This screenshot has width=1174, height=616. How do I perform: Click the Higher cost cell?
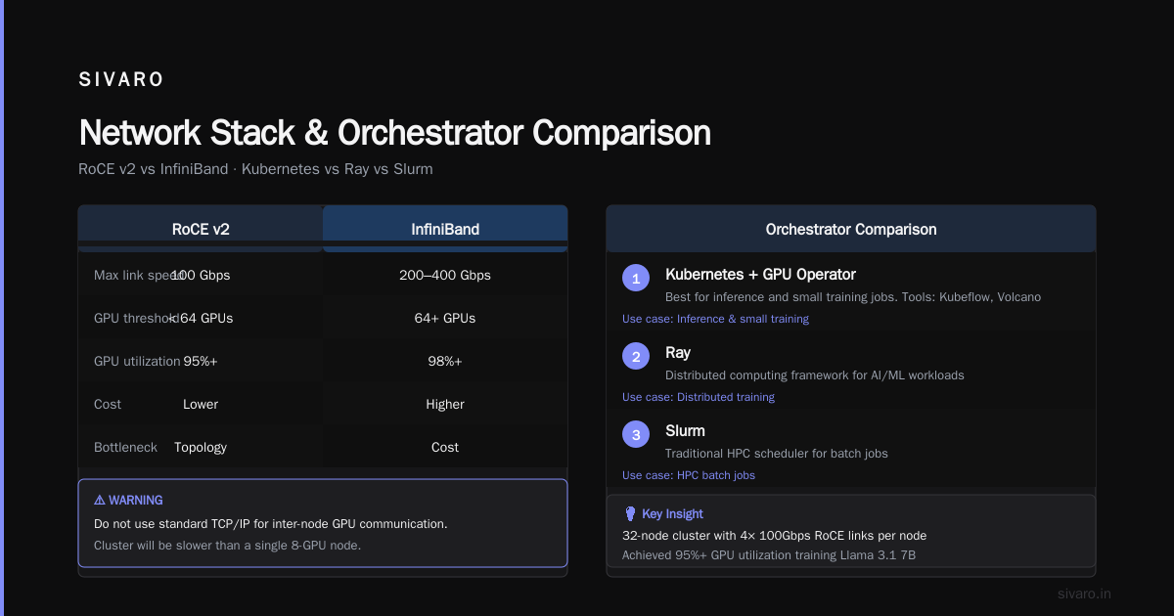pos(445,404)
